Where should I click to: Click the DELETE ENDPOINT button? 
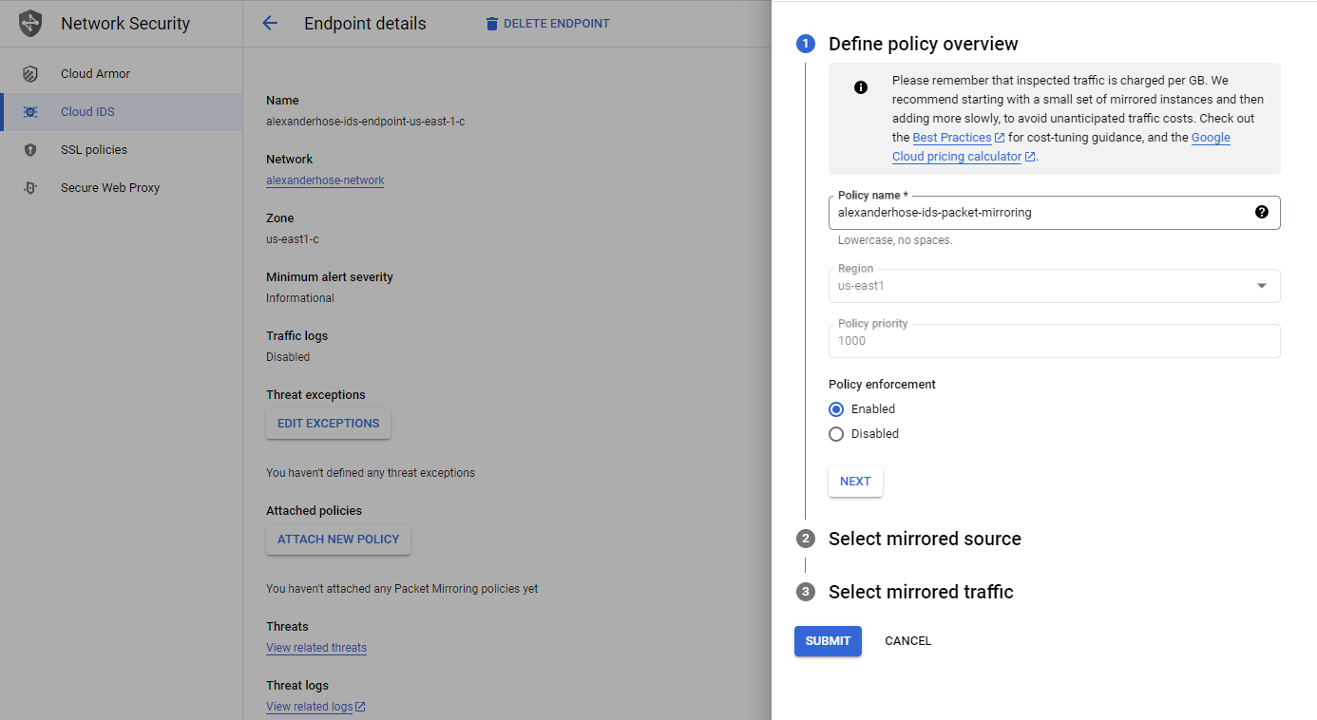[x=547, y=24]
